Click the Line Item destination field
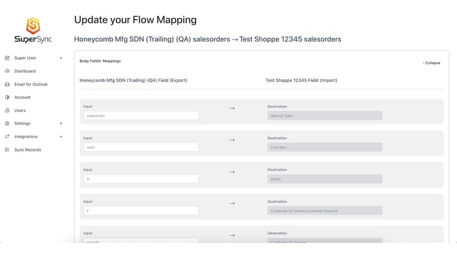Viewport: 457px width, 256px height. [325, 147]
